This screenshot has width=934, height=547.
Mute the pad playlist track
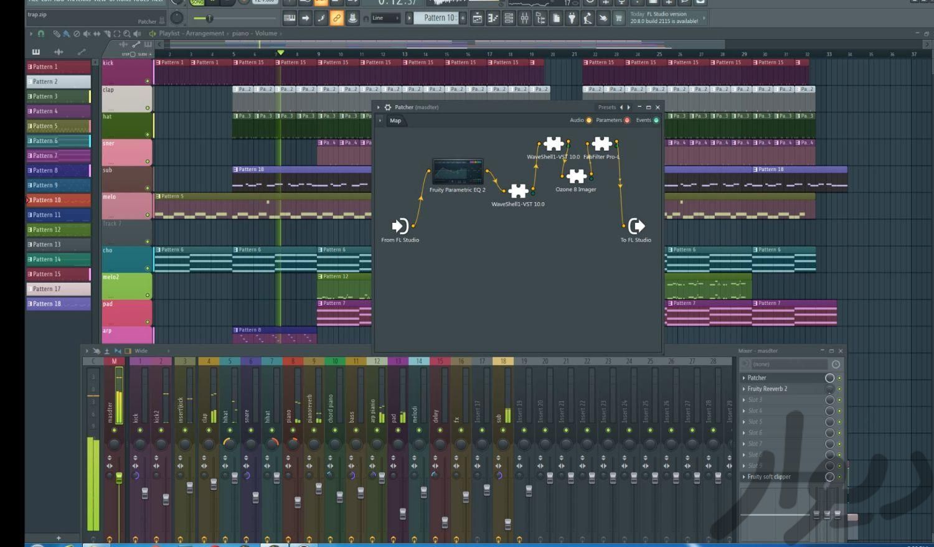coord(148,322)
